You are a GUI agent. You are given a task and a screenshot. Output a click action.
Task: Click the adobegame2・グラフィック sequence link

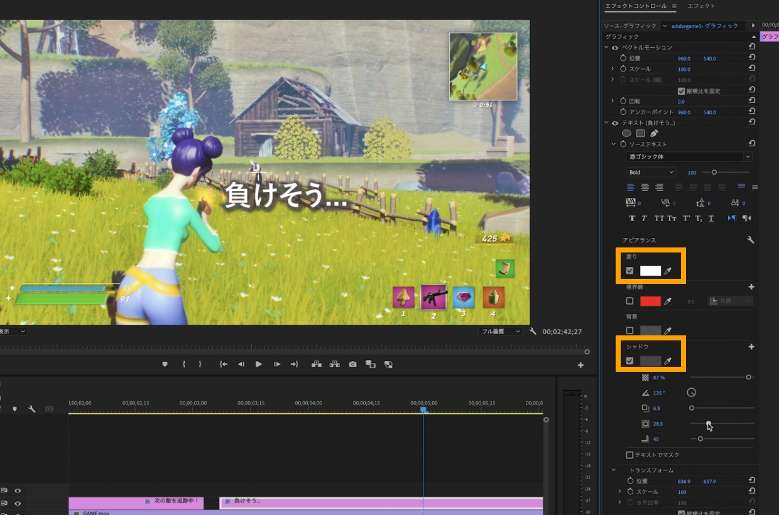(x=705, y=26)
